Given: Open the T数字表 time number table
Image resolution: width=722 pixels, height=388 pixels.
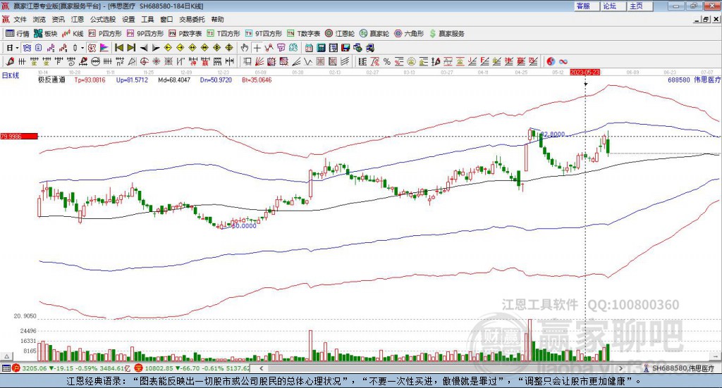Looking at the screenshot, I should tap(303, 34).
